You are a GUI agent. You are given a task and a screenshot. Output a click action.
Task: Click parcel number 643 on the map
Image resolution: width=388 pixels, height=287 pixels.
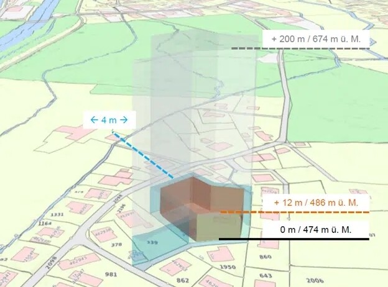point(266,276)
